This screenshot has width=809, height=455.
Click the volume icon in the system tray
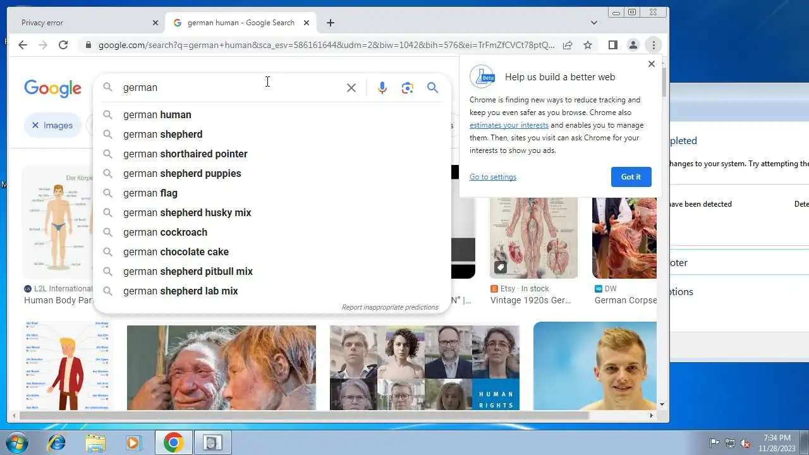[x=745, y=443]
